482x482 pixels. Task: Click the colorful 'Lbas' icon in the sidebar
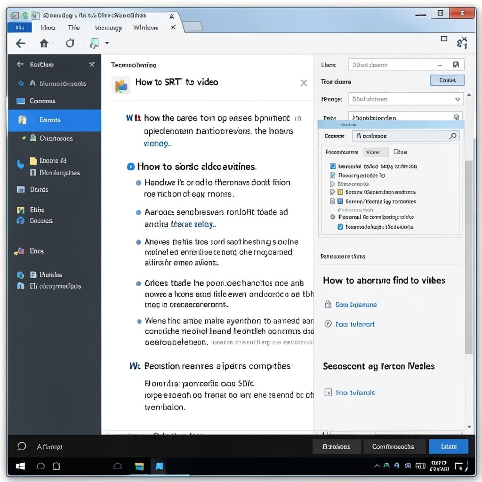[x=19, y=251]
